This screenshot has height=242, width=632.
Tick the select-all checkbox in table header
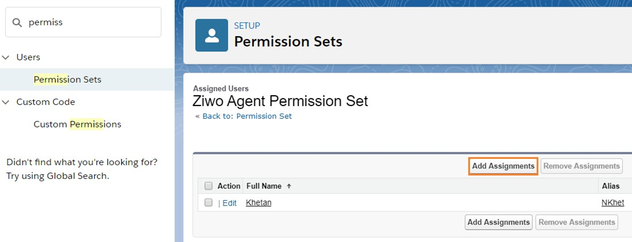point(208,186)
